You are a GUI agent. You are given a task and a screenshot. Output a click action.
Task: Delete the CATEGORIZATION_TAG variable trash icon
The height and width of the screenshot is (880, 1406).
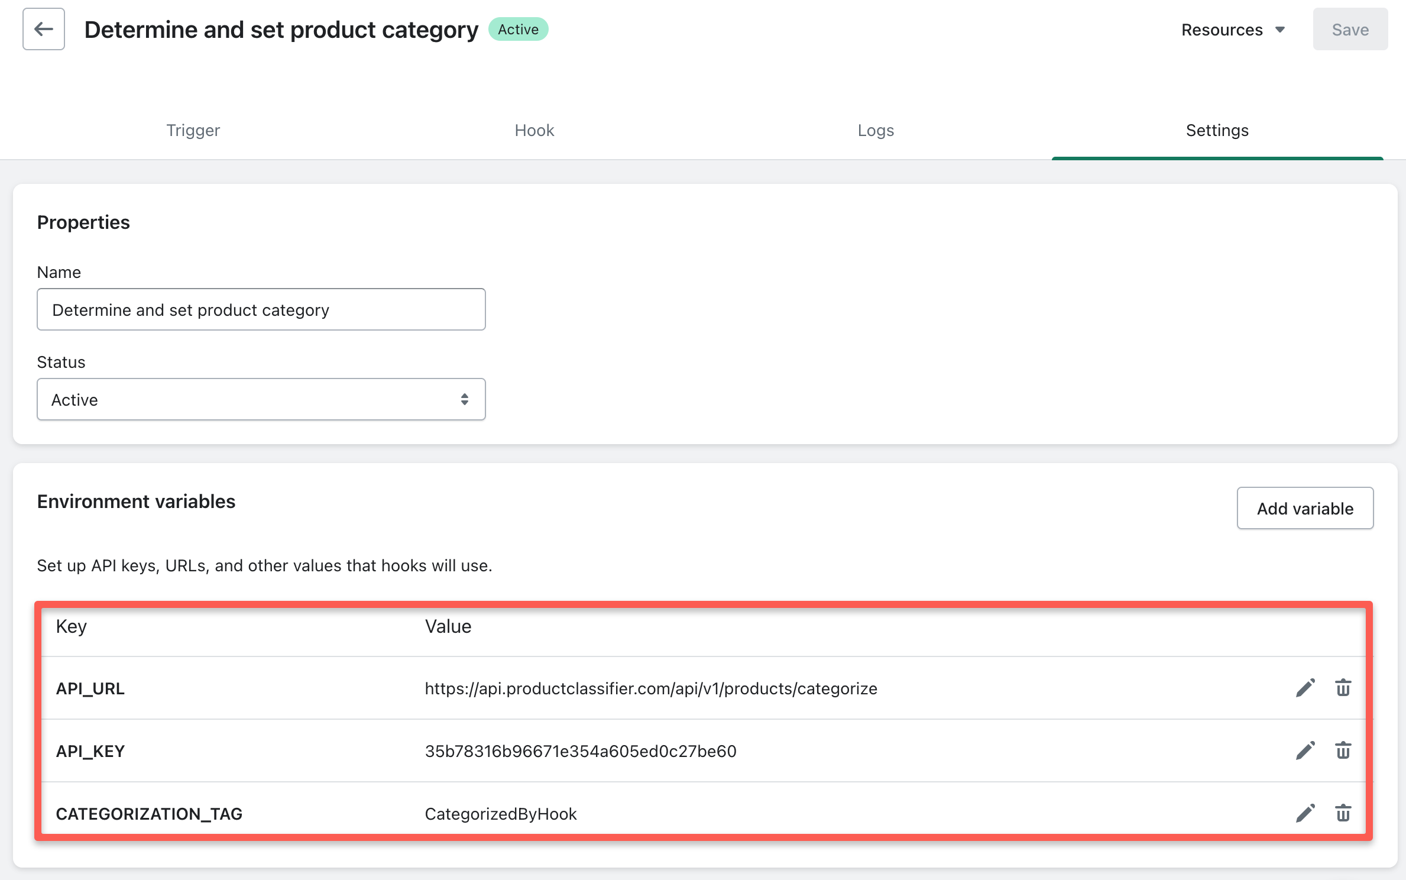click(x=1343, y=813)
